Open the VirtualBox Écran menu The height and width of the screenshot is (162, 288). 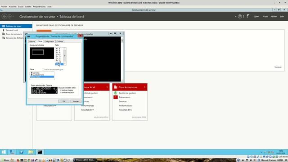pyautogui.click(x=21, y=7)
